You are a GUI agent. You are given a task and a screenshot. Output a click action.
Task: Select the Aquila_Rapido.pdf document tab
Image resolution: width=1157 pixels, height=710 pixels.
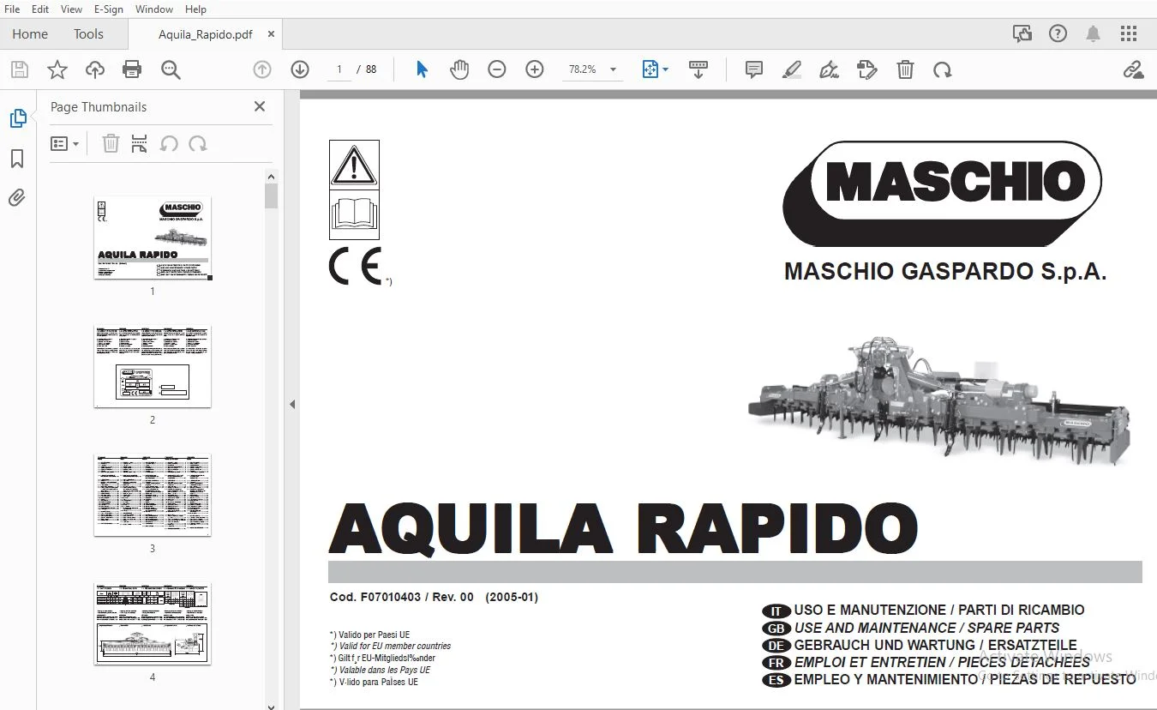pos(205,34)
